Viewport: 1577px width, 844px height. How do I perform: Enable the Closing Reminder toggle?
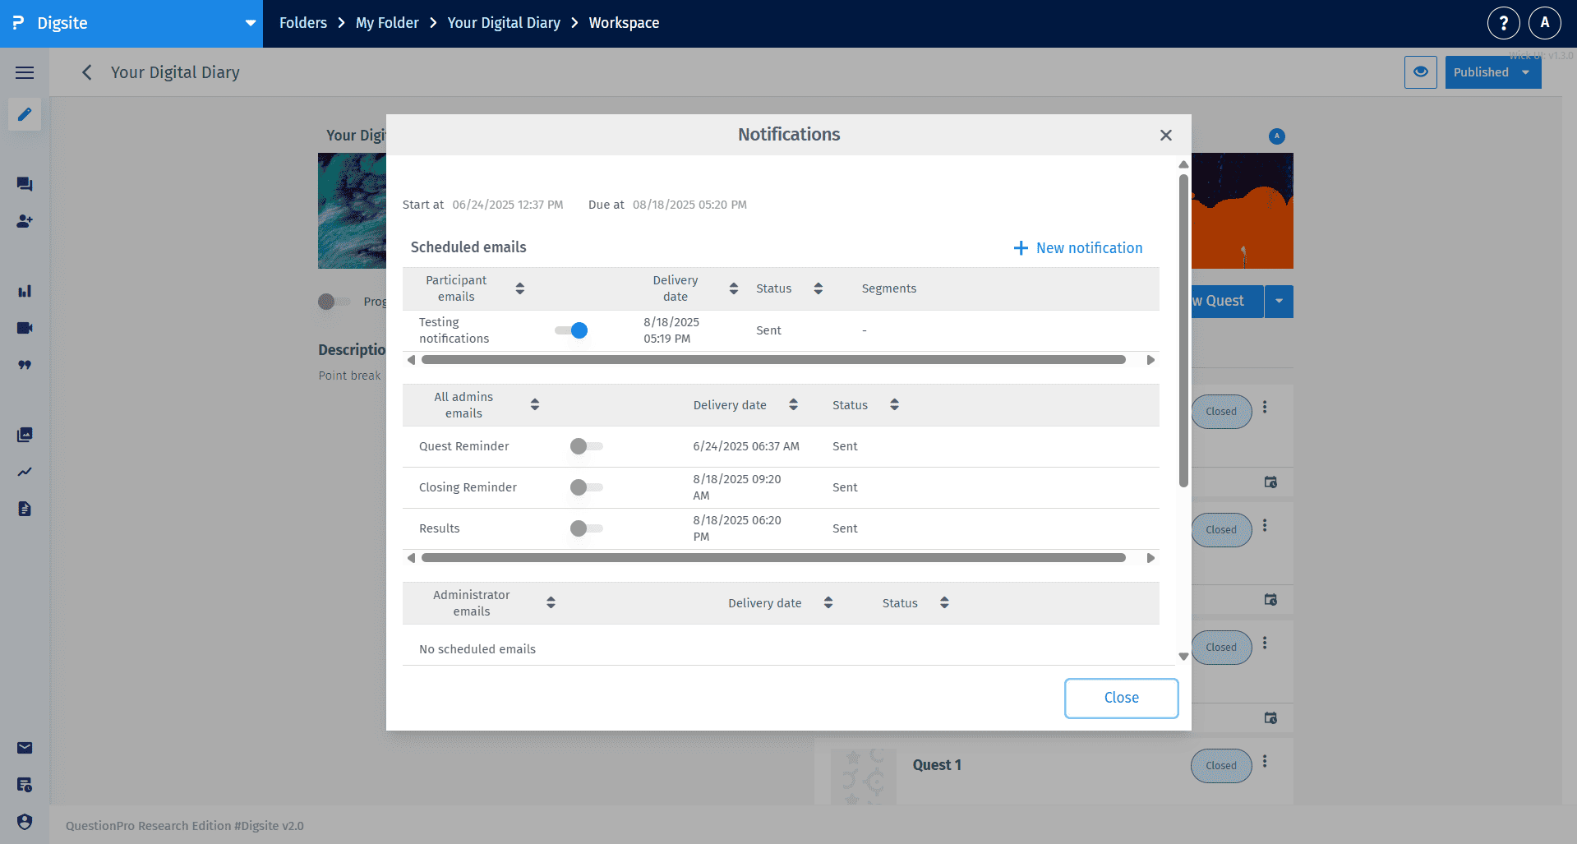tap(586, 487)
